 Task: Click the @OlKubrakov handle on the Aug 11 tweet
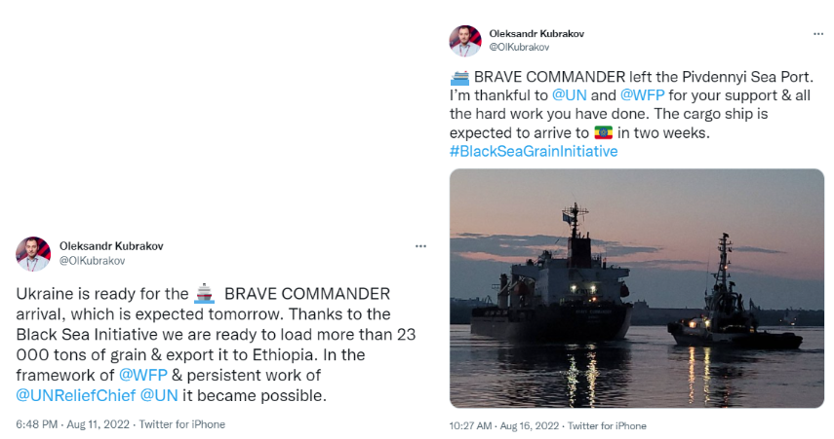tap(91, 261)
